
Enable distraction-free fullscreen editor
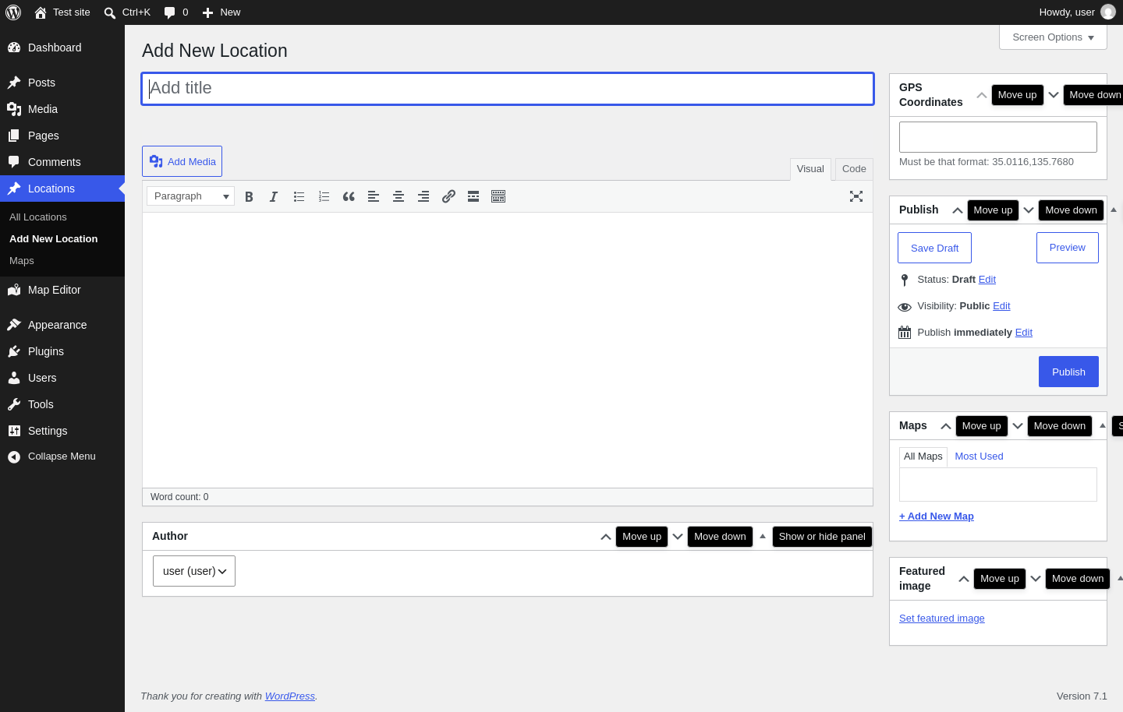856,196
